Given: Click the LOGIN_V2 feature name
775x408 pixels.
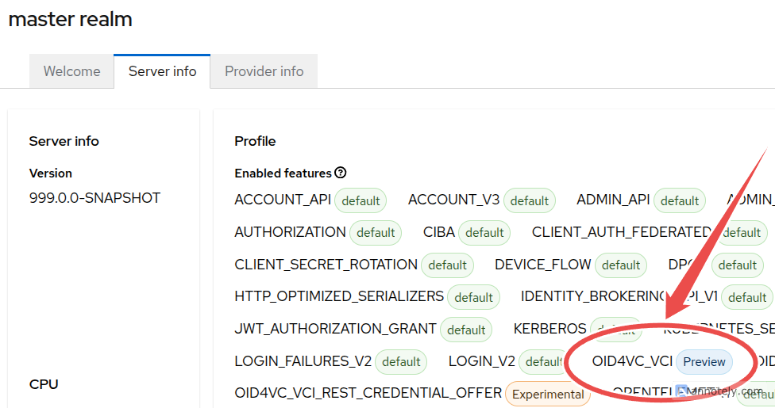Looking at the screenshot, I should (481, 361).
